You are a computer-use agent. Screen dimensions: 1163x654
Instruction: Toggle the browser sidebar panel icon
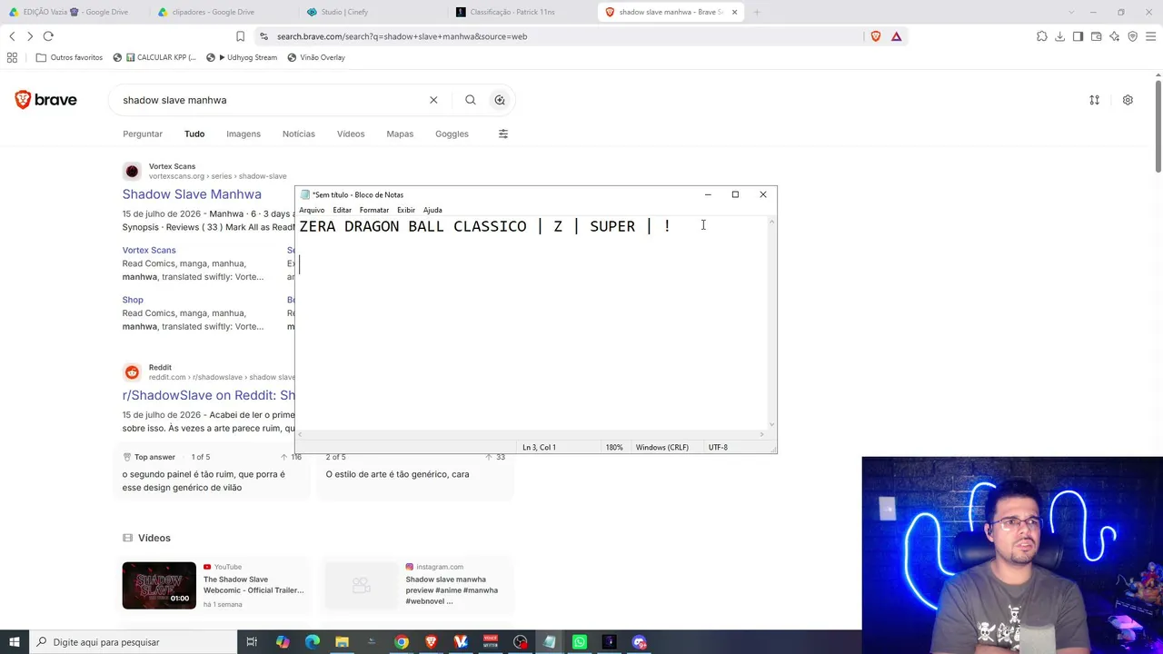click(x=1078, y=36)
